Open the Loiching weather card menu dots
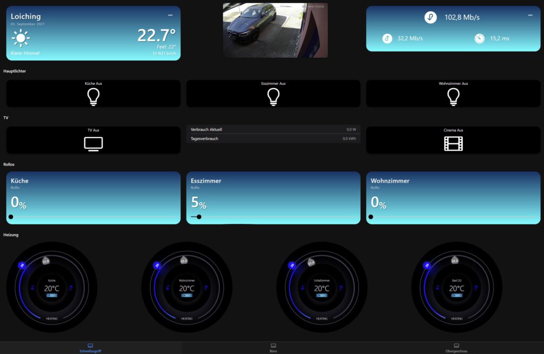The width and height of the screenshot is (544, 354). 171,15
